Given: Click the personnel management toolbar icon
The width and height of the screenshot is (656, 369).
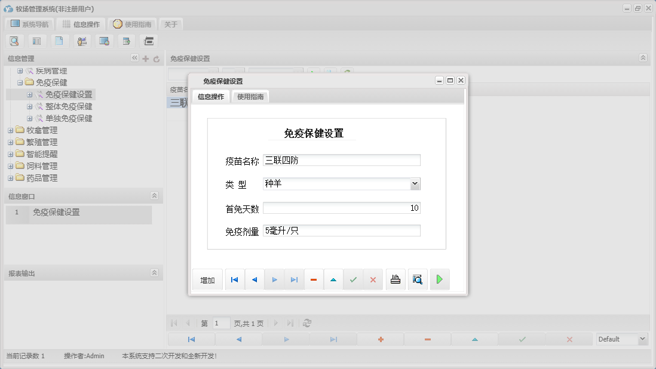Looking at the screenshot, I should tap(81, 41).
